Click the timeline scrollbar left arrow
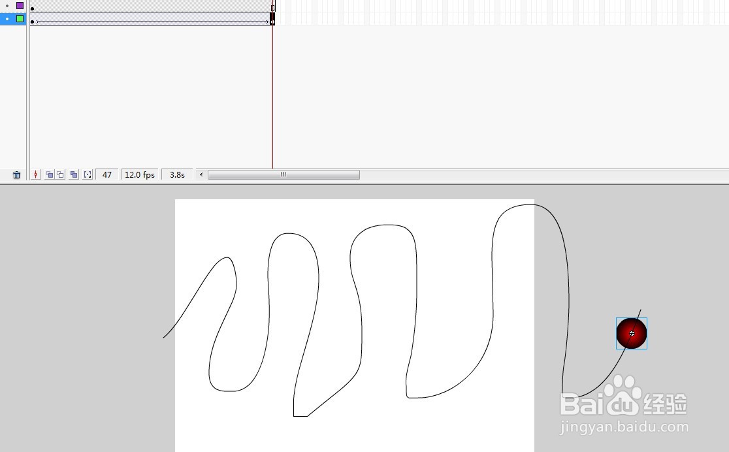 coord(201,175)
